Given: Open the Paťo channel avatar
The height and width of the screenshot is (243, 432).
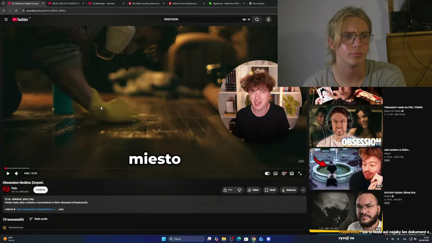Looking at the screenshot, I should point(6,190).
